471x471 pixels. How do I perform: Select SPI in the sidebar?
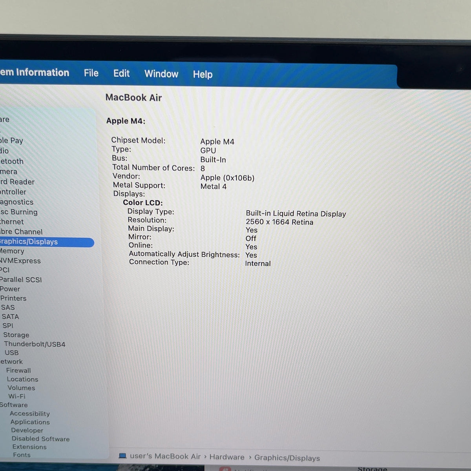click(8, 325)
